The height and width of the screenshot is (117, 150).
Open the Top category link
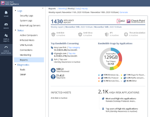(x=74, y=48)
